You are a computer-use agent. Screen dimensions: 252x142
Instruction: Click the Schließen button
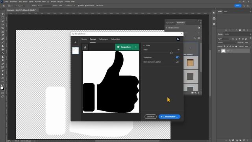coord(150,117)
